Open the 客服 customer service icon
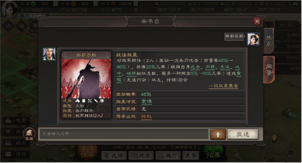 click(29, 134)
